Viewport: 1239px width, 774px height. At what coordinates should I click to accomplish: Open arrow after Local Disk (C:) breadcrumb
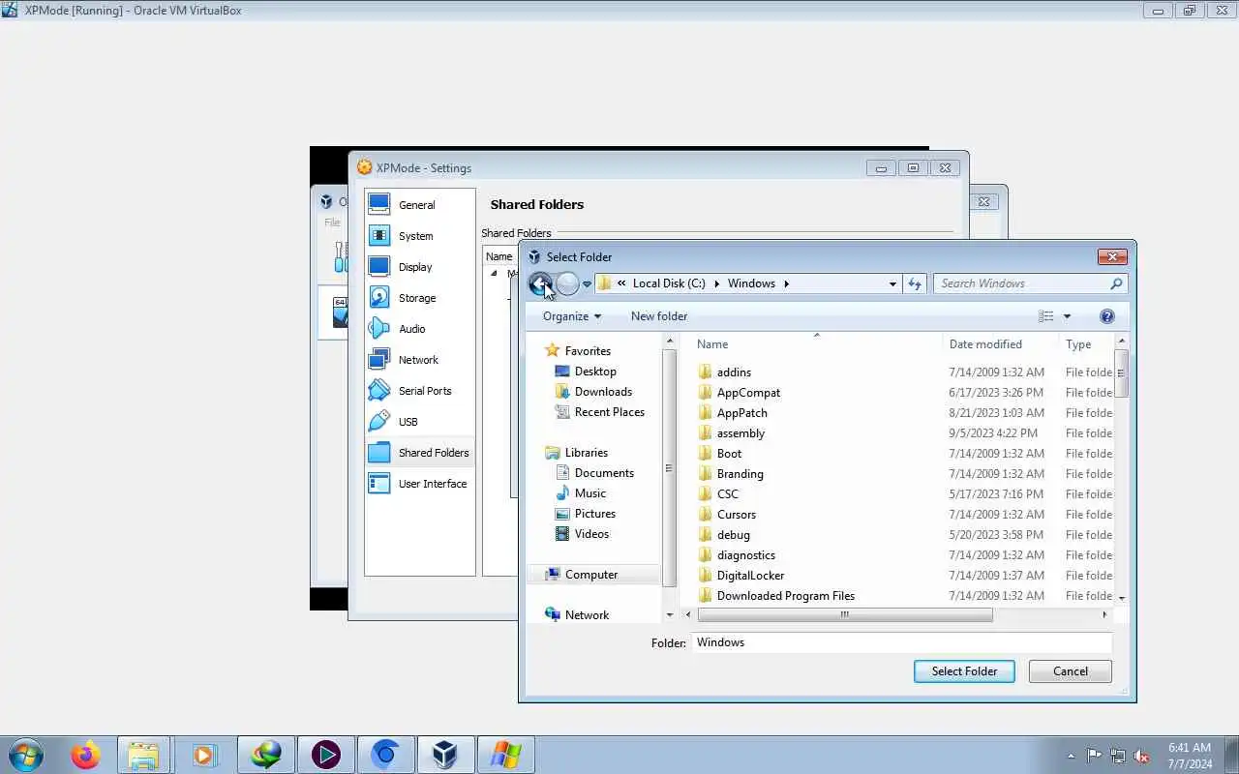tap(717, 283)
